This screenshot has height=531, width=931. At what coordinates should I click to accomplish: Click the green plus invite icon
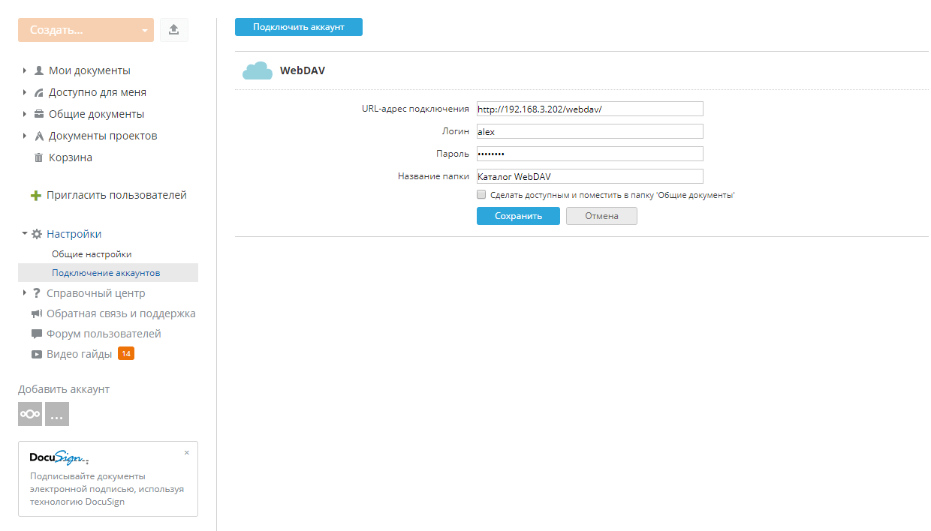click(x=36, y=196)
